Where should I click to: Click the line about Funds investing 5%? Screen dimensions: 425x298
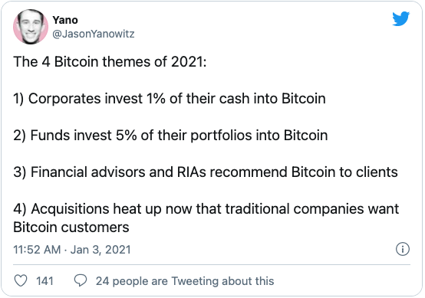coord(170,136)
